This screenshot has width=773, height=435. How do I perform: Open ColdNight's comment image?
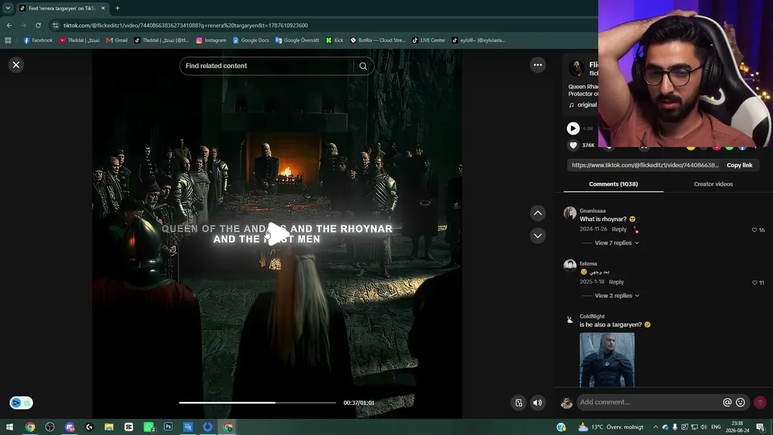click(x=607, y=359)
